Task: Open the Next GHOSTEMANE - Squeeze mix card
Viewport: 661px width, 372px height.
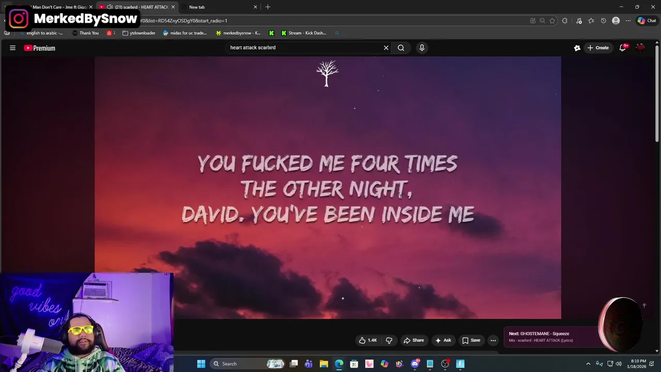Action: coord(553,337)
